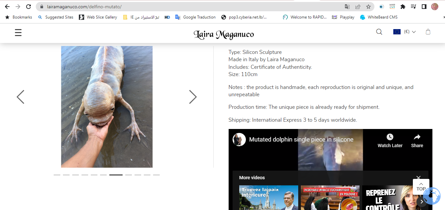The height and width of the screenshot is (210, 445).
Task: Open the Web Slice Gallery bookmark
Action: 98,17
